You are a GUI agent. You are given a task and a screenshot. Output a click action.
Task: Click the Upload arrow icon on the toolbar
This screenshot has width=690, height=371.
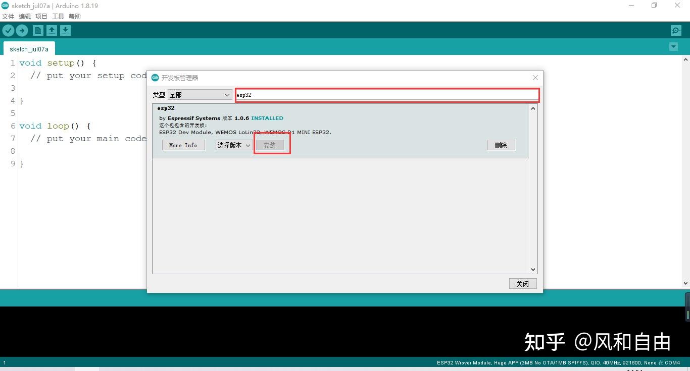(x=22, y=30)
